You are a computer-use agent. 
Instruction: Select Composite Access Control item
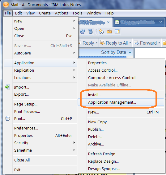pos(121,78)
